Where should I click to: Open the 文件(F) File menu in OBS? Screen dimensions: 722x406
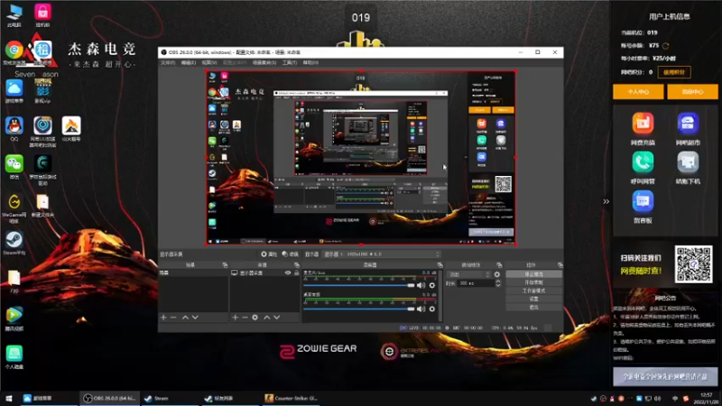(168, 62)
